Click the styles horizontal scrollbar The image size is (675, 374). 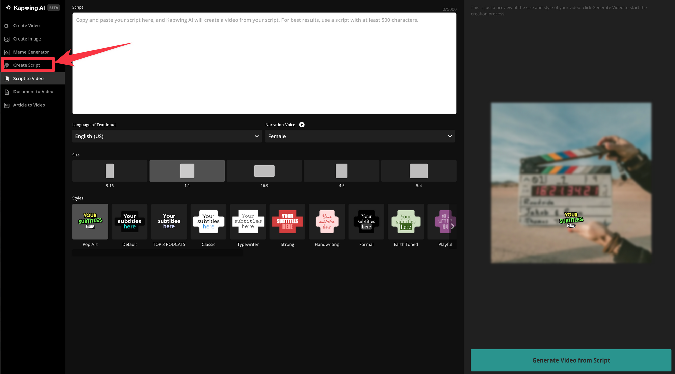point(157,253)
